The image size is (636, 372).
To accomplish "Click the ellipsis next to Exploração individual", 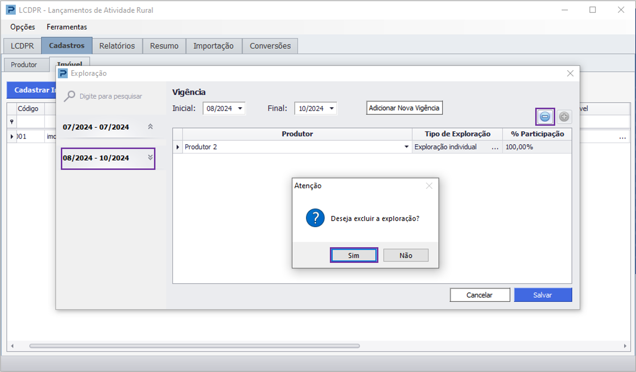I will (x=495, y=147).
